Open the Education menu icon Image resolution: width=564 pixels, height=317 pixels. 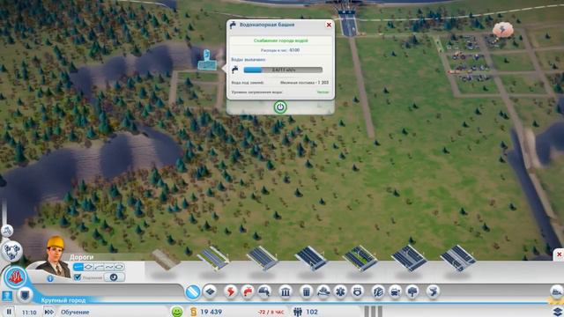coord(378,291)
